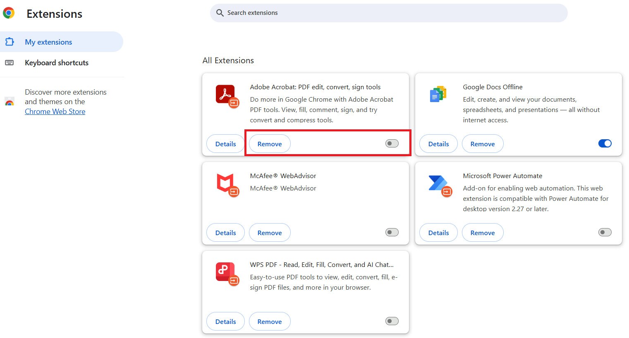Viewport: 629px width, 338px height.
Task: Click the search magnifier icon
Action: click(x=220, y=13)
